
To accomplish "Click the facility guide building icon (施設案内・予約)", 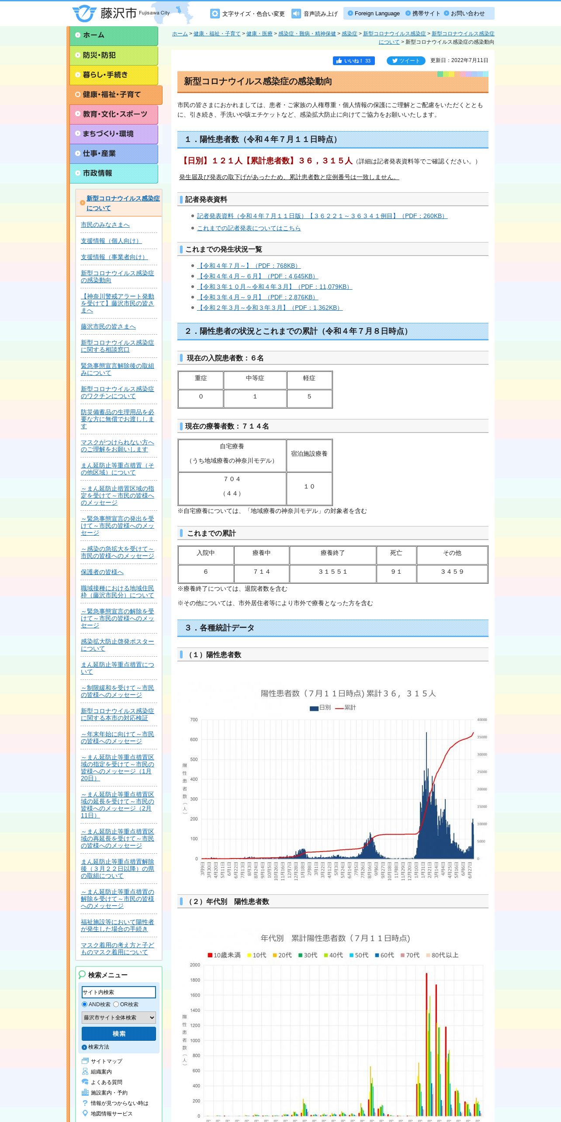I will click(x=85, y=1092).
